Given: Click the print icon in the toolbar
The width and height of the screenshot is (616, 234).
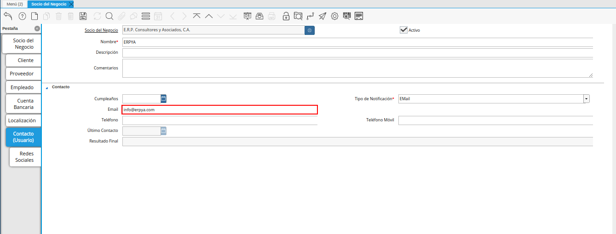Looking at the screenshot, I should point(272,17).
